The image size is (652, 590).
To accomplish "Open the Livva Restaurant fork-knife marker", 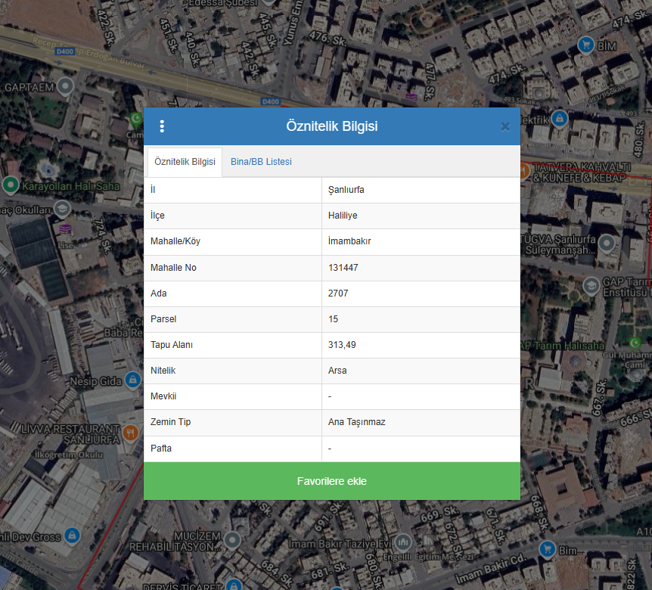I will (x=131, y=433).
